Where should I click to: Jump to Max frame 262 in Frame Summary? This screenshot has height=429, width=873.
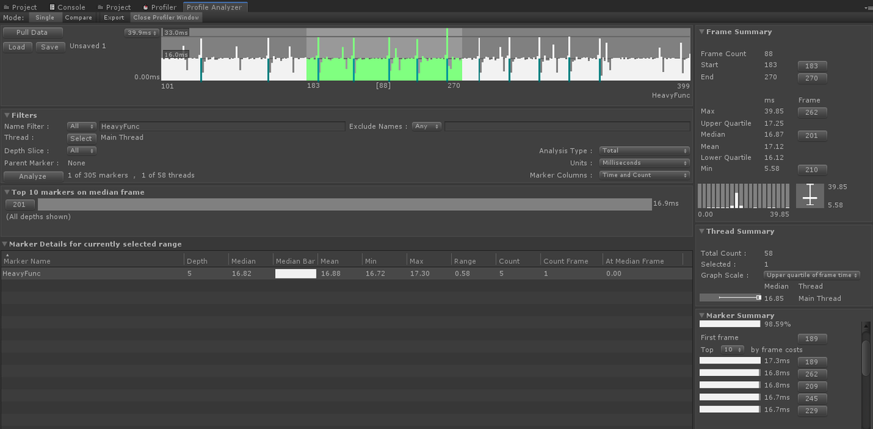click(x=812, y=112)
